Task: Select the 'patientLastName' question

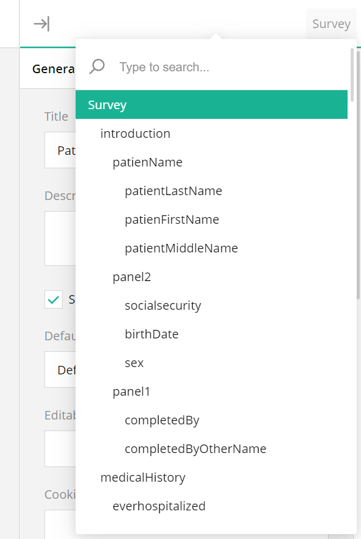Action: click(x=173, y=191)
